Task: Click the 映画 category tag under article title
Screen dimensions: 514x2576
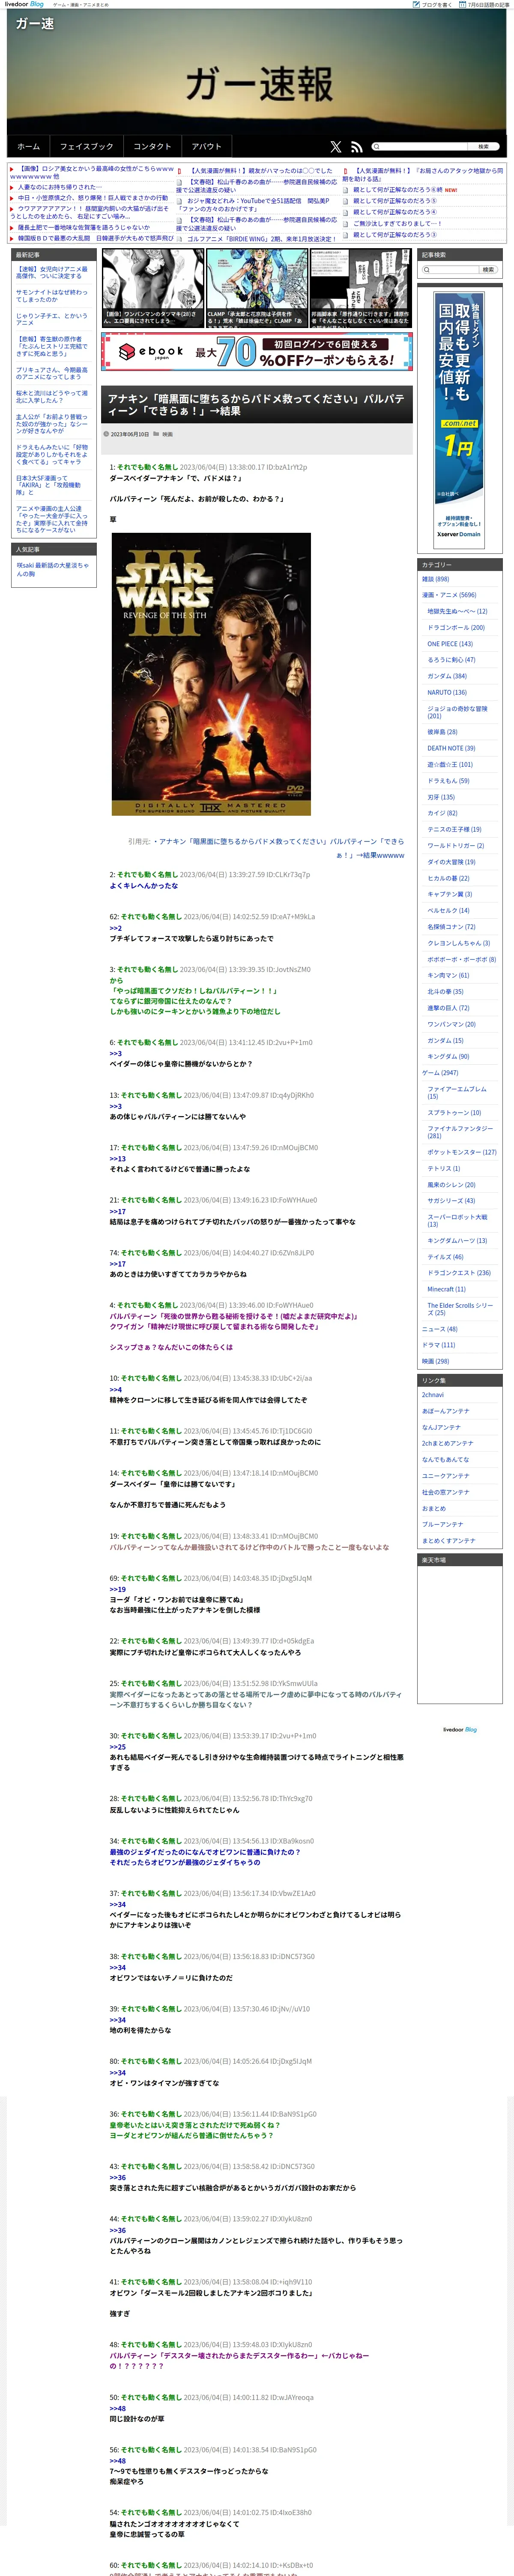Action: [167, 434]
